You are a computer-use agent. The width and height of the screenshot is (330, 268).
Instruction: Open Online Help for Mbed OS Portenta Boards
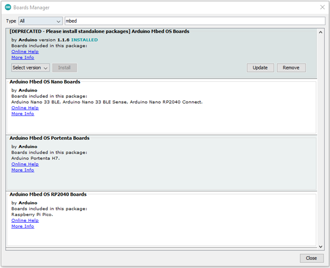click(x=25, y=164)
